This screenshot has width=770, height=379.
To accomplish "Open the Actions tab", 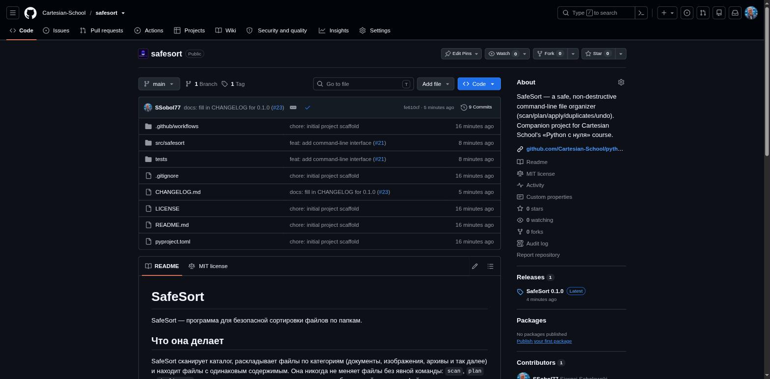I will (x=149, y=30).
